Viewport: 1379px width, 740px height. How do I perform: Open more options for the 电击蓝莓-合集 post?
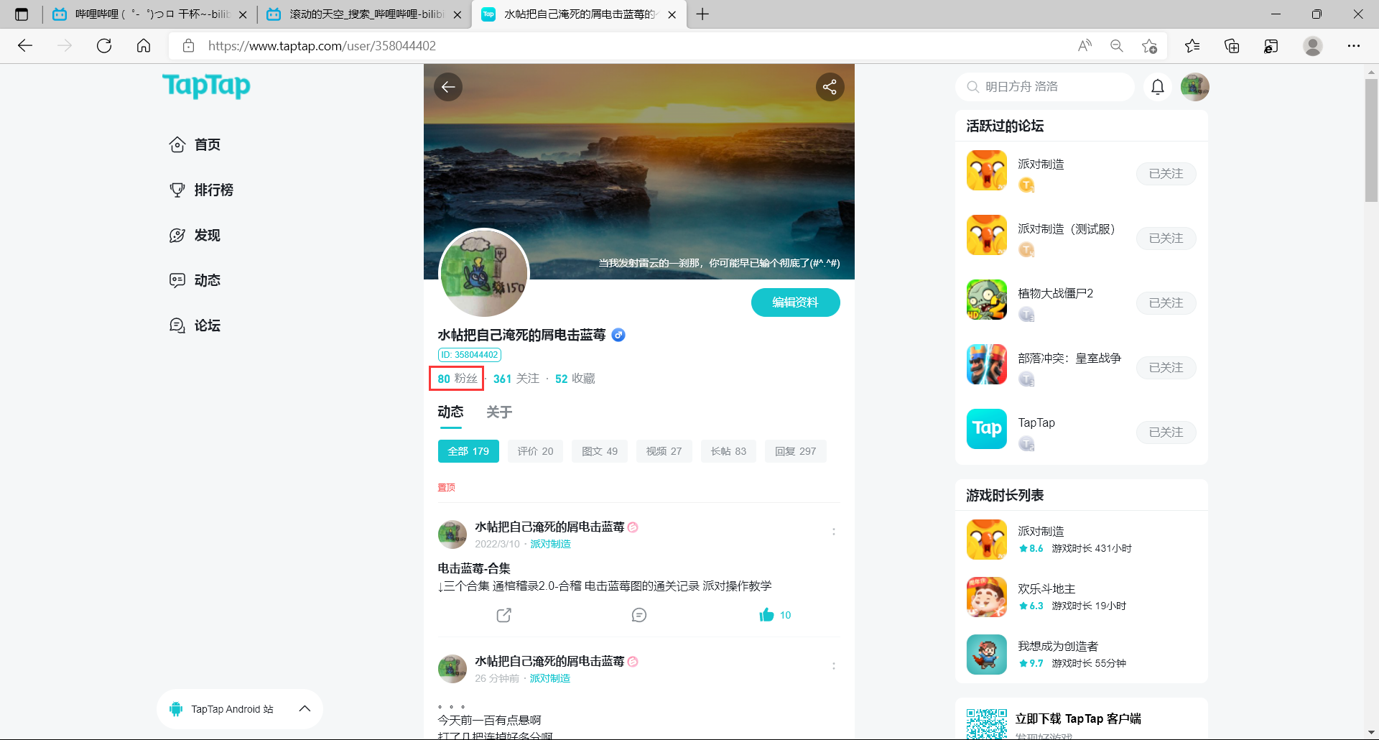[x=833, y=532]
